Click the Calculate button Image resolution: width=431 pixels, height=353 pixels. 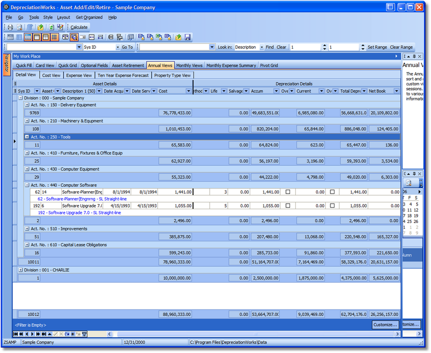pyautogui.click(x=79, y=27)
